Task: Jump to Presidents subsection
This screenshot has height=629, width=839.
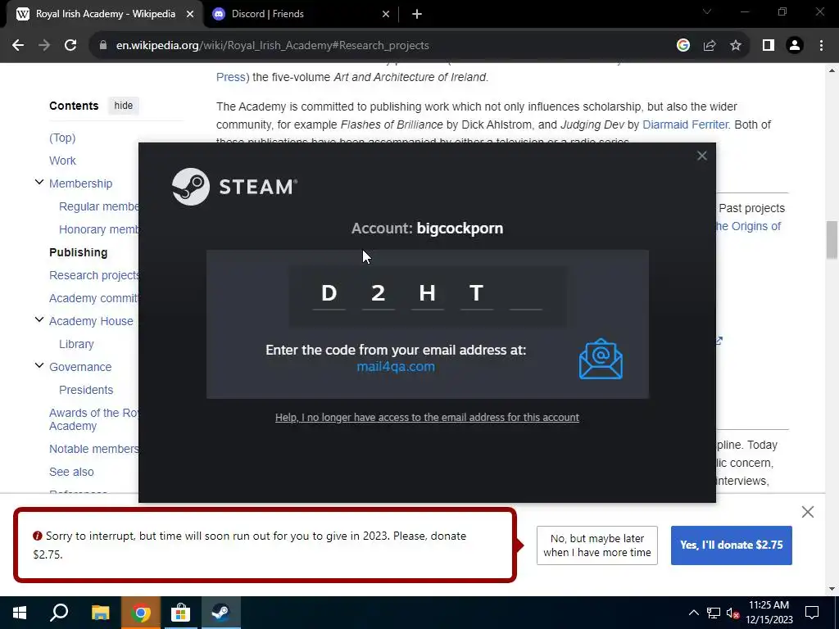Action: (86, 390)
